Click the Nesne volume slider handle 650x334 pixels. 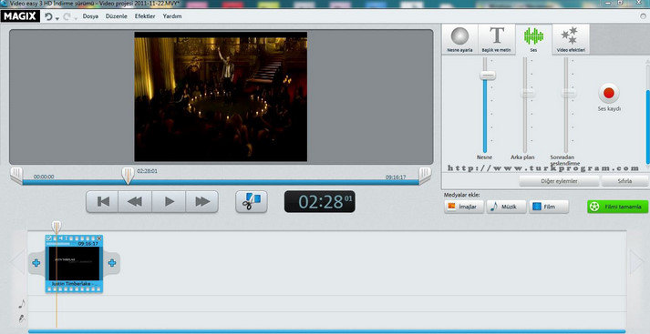click(488, 76)
